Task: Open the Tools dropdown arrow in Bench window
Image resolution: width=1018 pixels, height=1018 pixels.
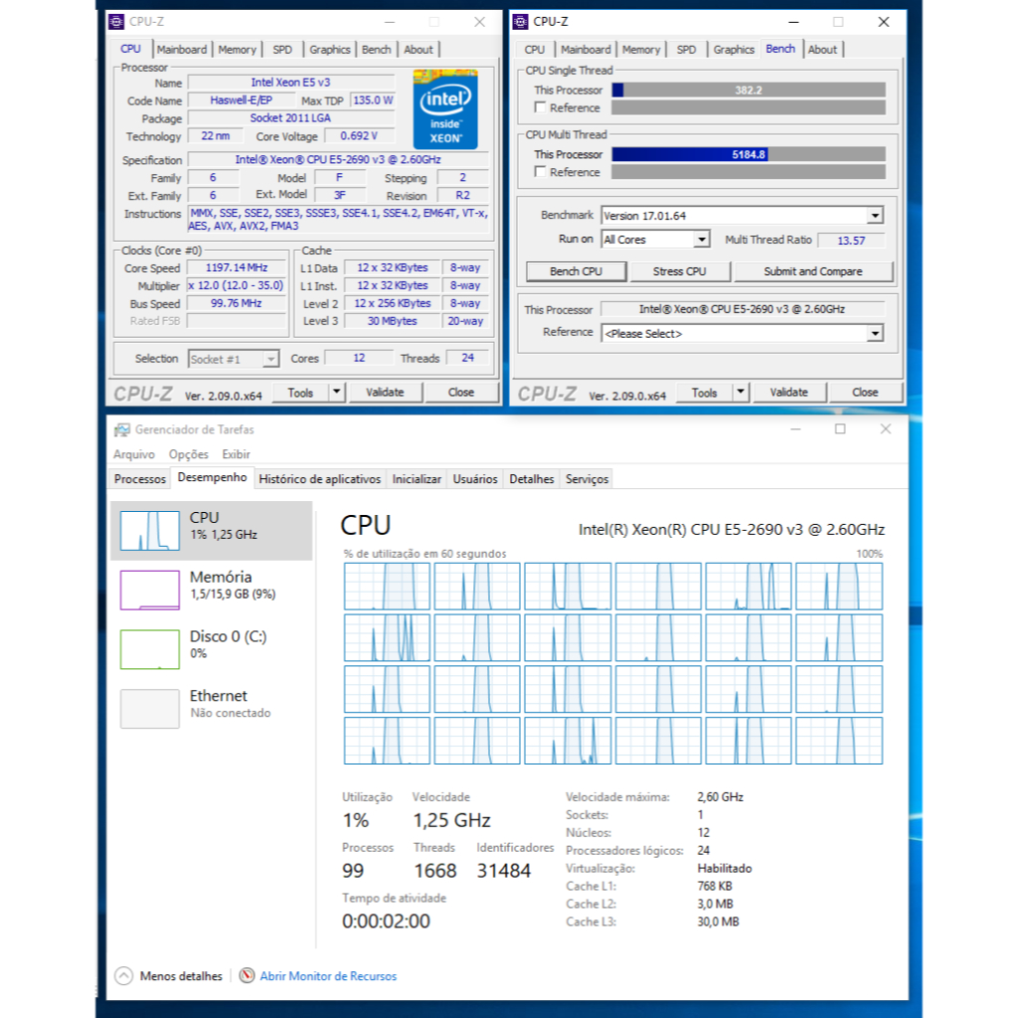Action: [741, 392]
